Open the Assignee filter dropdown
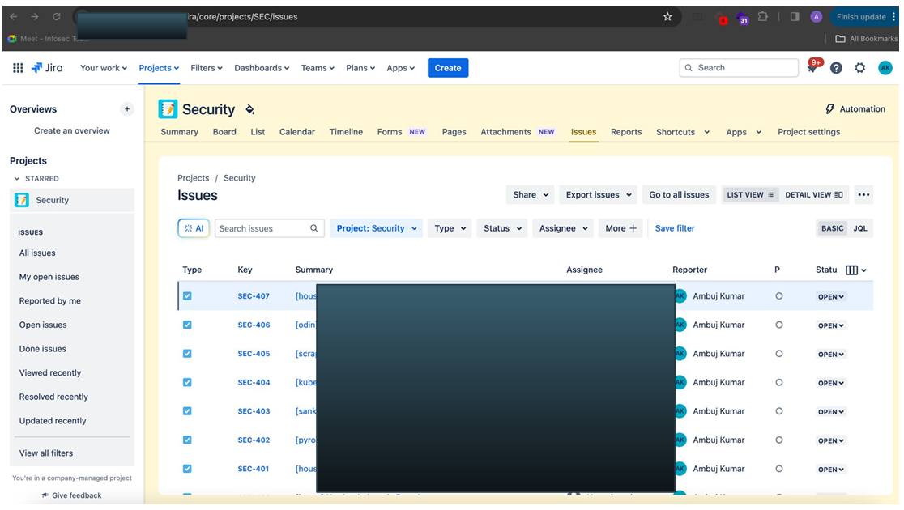This screenshot has height=510, width=904. [563, 228]
